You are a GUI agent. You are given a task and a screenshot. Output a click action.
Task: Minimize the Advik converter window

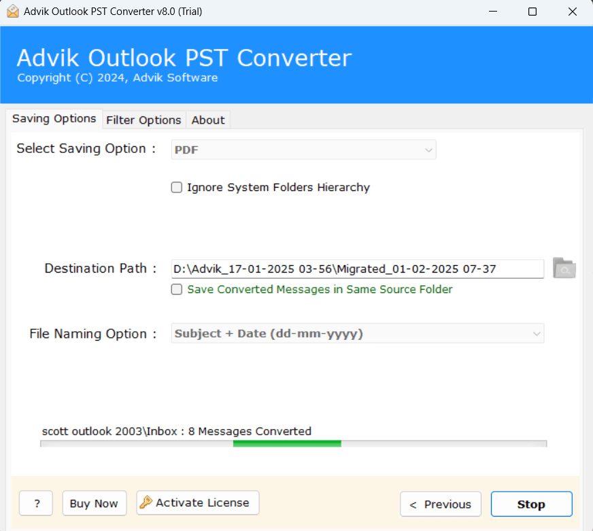coord(493,12)
